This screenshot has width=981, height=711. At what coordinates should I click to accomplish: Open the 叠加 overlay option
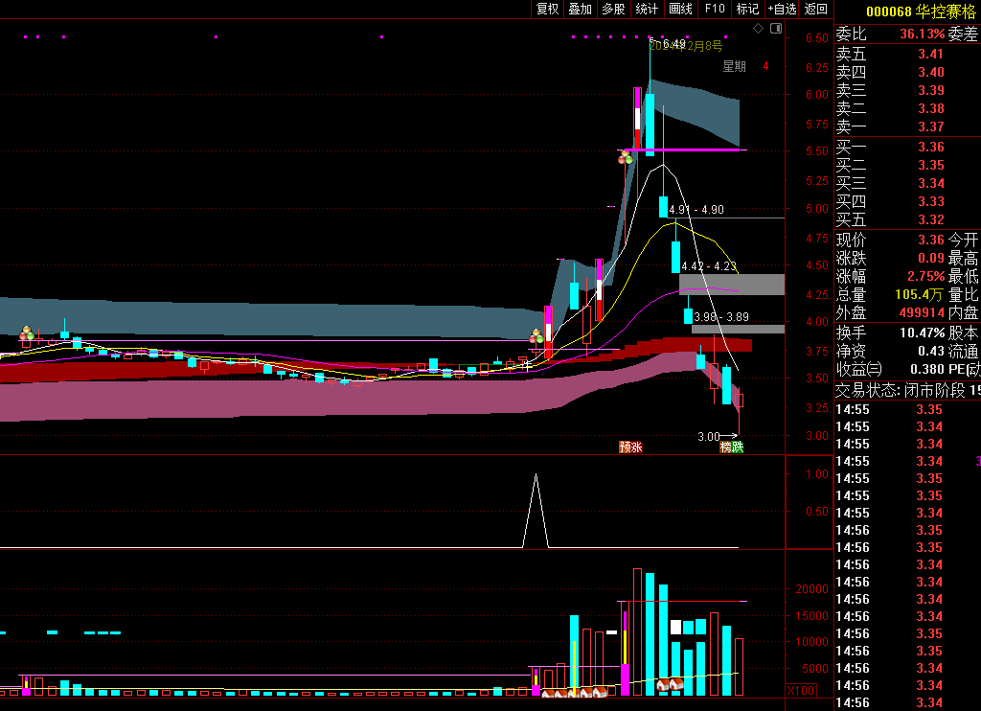(x=580, y=9)
